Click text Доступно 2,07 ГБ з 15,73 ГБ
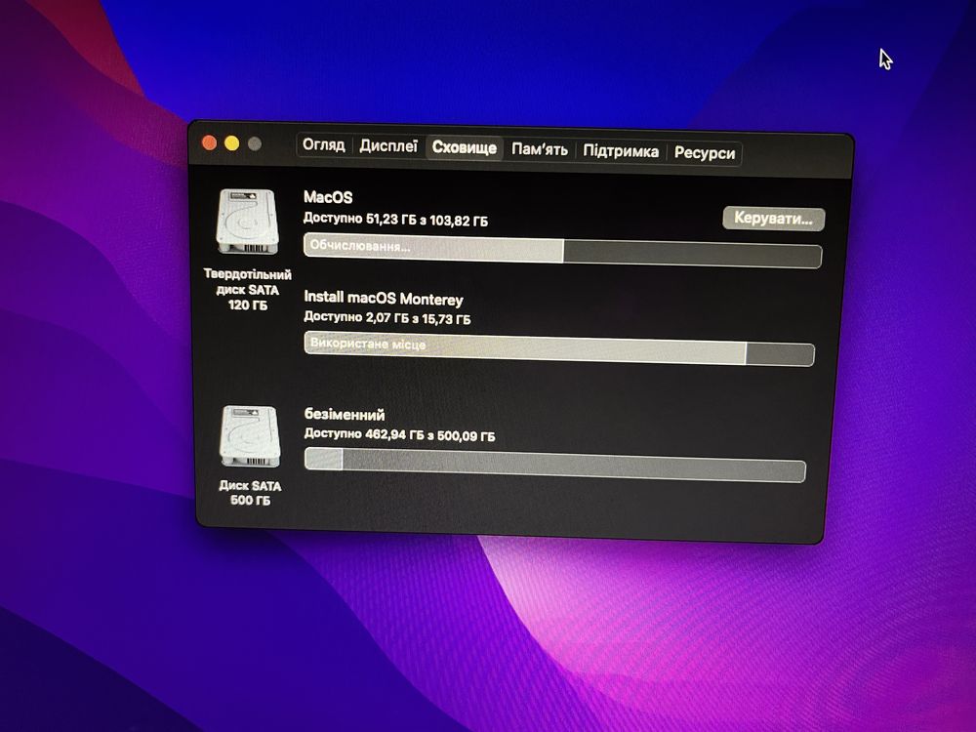976x732 pixels. [x=387, y=317]
